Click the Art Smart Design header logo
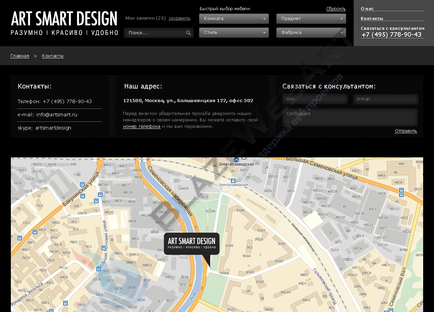The width and height of the screenshot is (434, 312). click(64, 23)
